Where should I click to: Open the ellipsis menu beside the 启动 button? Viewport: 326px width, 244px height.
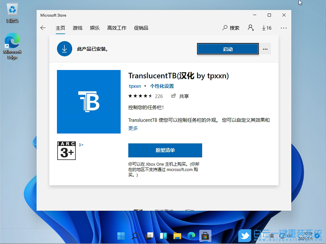[265, 49]
